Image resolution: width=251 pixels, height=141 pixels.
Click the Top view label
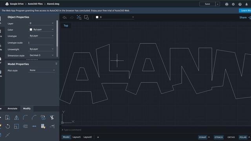click(66, 25)
